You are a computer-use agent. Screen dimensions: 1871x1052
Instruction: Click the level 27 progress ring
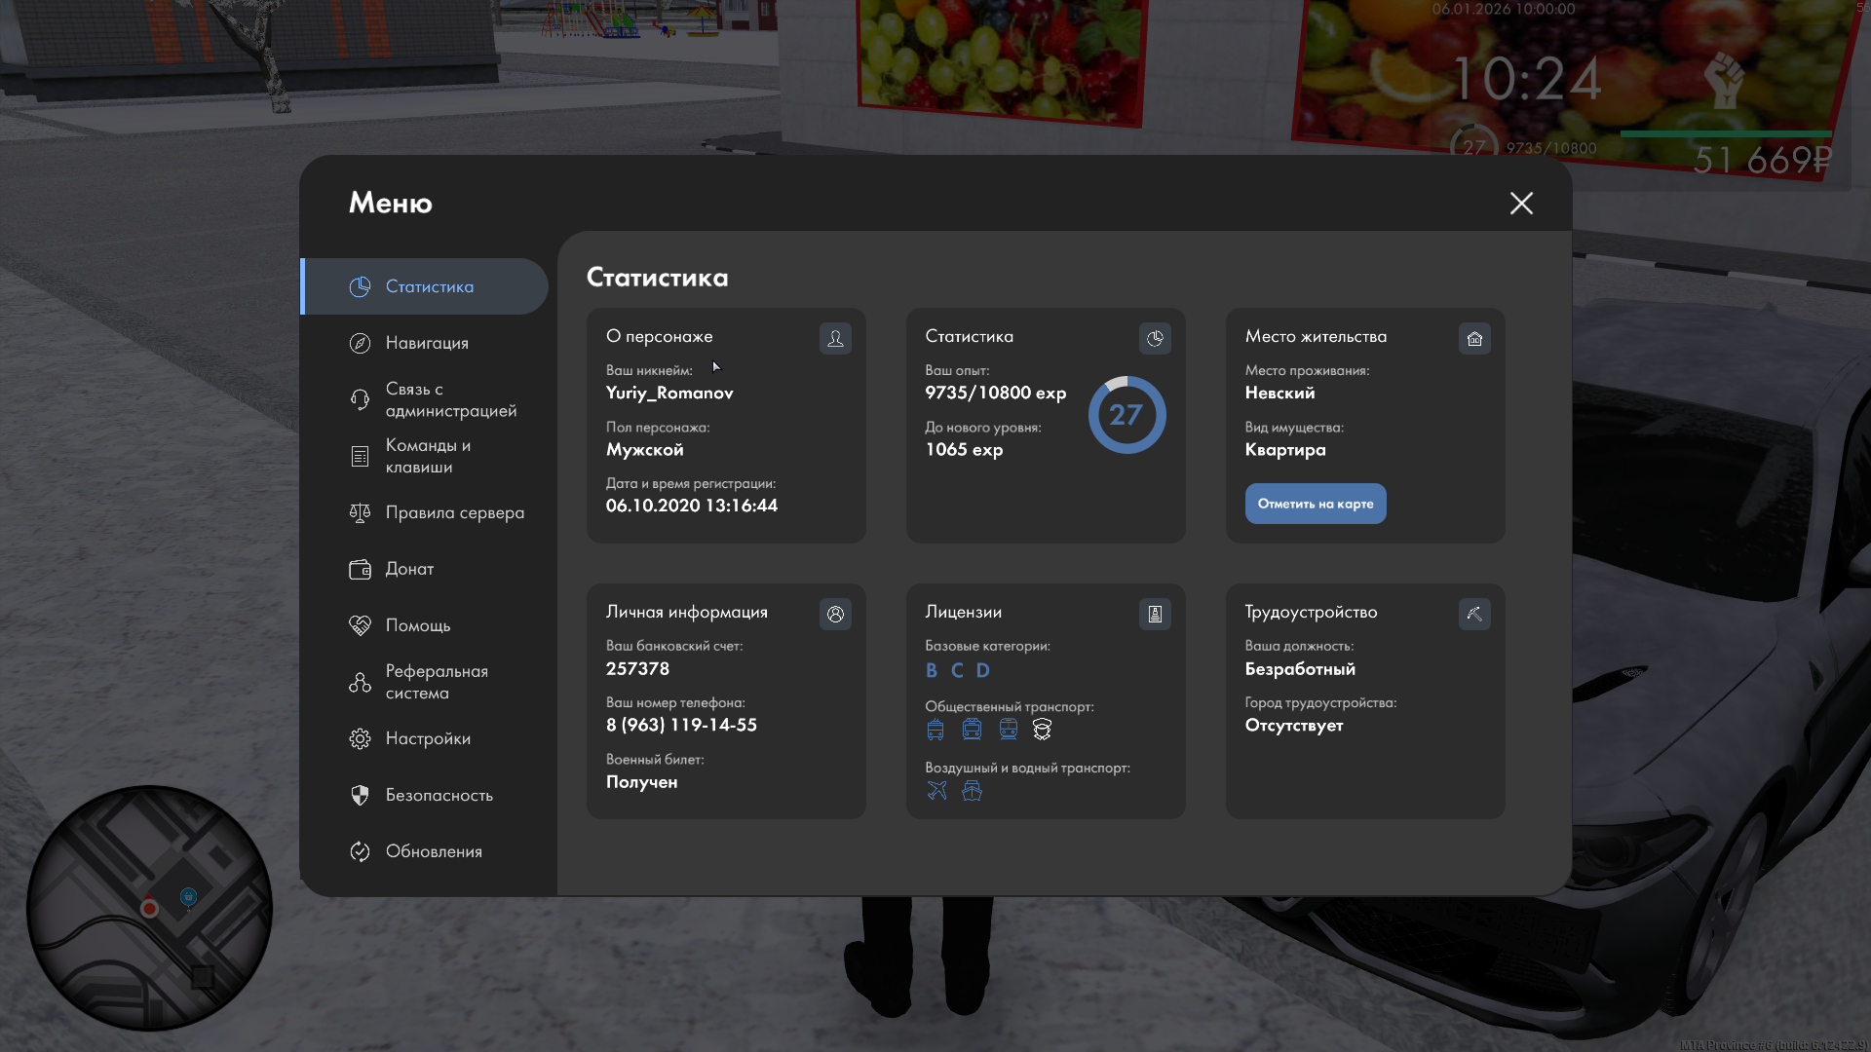click(x=1126, y=415)
